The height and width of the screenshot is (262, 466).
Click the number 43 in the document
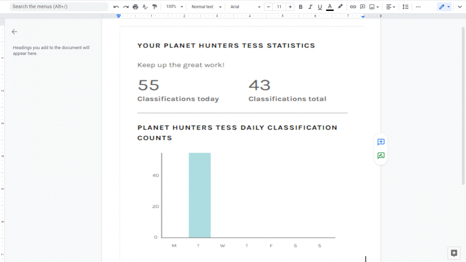pos(260,85)
